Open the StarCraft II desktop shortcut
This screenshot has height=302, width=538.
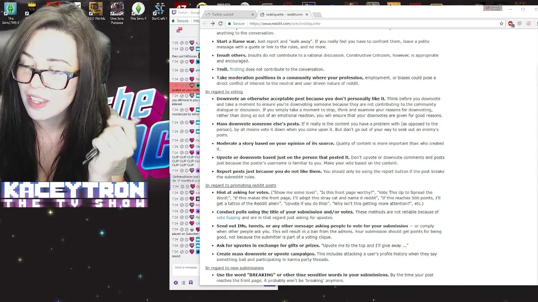point(159,12)
